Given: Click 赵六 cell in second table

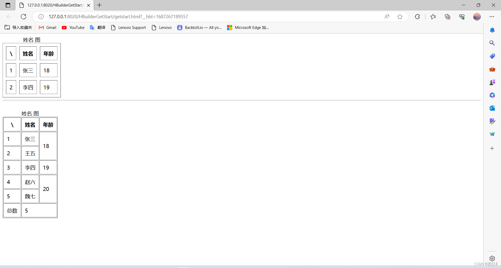Looking at the screenshot, I should click(30, 182).
